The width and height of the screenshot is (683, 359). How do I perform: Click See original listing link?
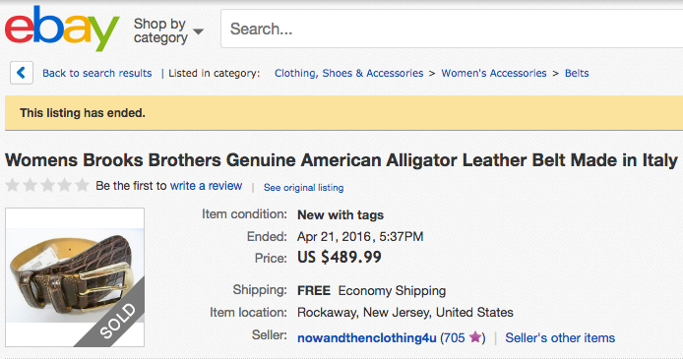[x=303, y=188]
